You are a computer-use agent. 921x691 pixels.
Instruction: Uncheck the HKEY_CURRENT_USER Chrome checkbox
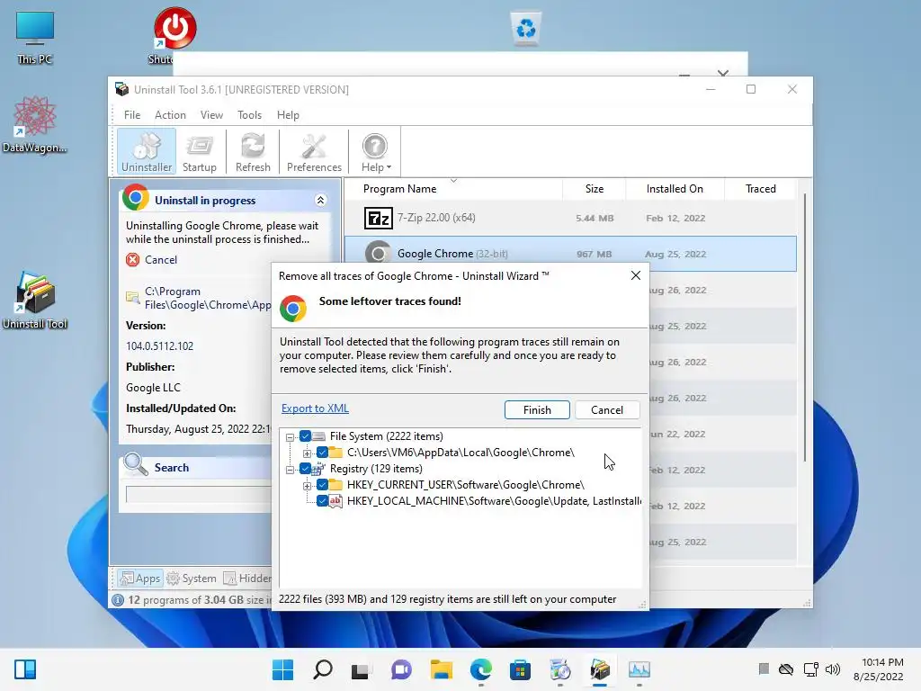pos(323,485)
